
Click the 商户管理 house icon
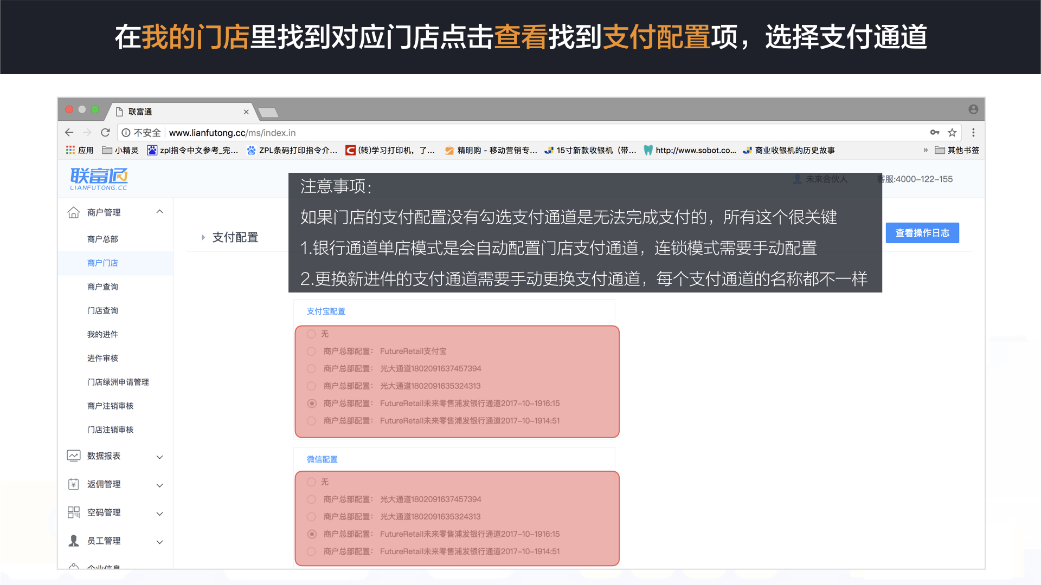(74, 212)
